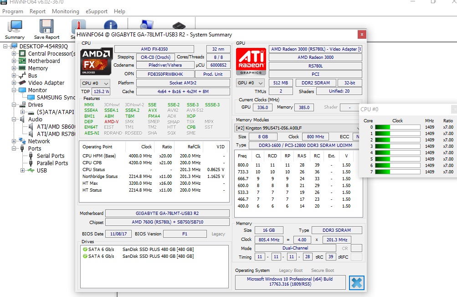Open the Kingston memory module dropdown
The width and height of the screenshot is (457, 297).
click(298, 128)
